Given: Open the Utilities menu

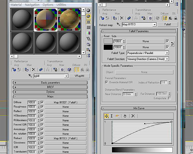Looking at the screenshot, I should coord(61,5).
